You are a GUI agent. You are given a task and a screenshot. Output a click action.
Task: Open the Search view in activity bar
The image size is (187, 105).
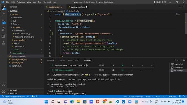4,15
